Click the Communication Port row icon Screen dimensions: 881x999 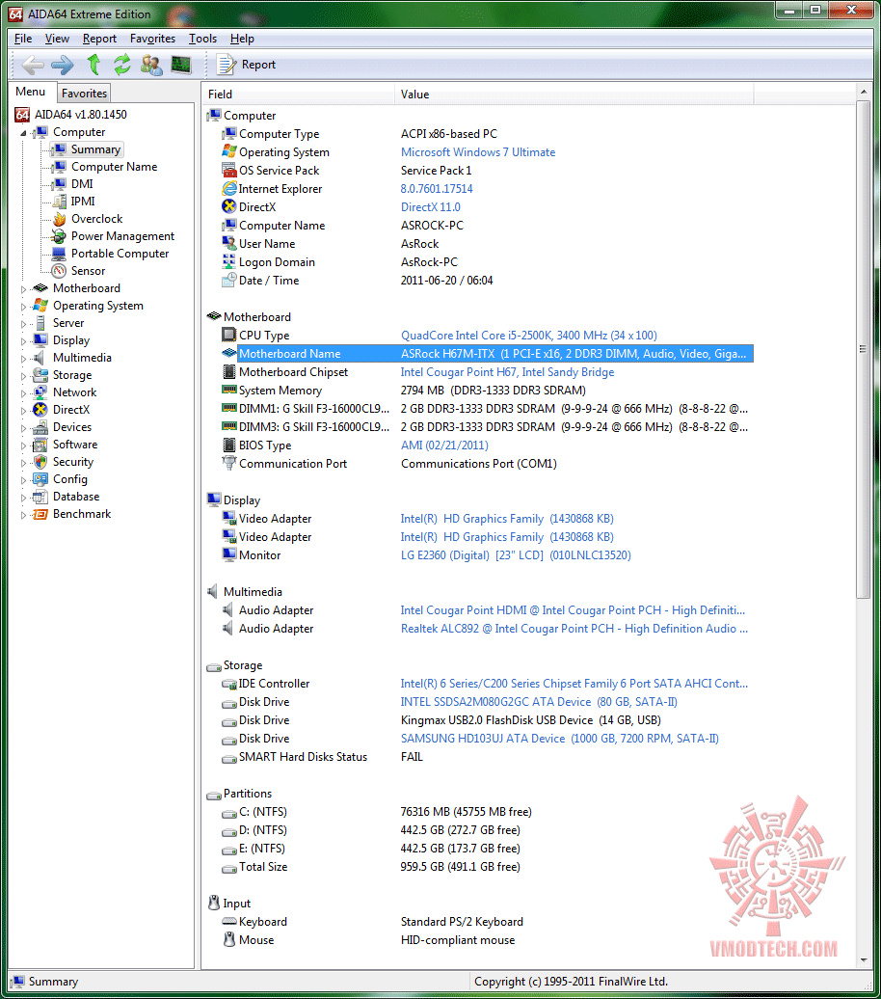tap(228, 463)
